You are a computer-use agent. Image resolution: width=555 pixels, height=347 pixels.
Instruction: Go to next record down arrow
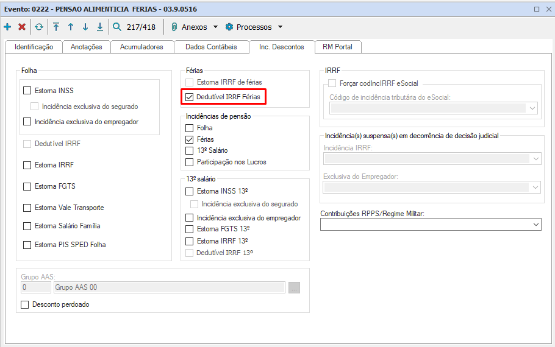tap(85, 27)
